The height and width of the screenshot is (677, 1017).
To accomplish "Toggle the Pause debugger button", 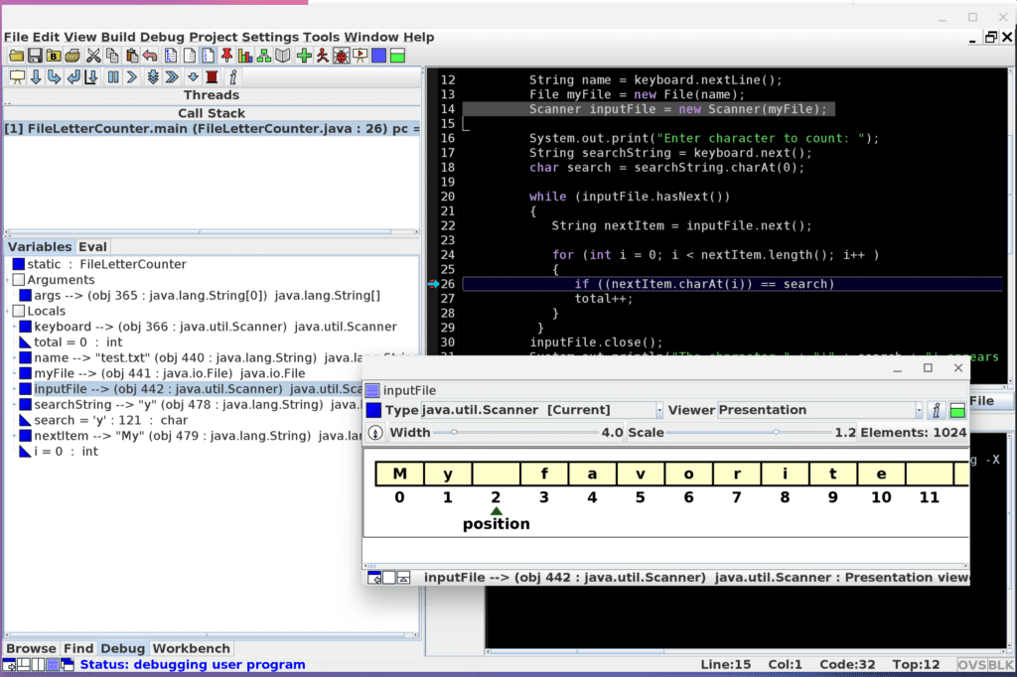I will [113, 77].
